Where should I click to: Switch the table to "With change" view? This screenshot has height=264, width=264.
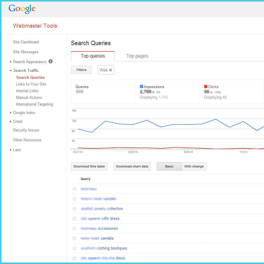pyautogui.click(x=194, y=166)
